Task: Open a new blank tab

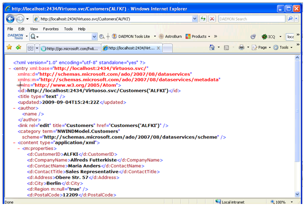Action: (x=167, y=48)
